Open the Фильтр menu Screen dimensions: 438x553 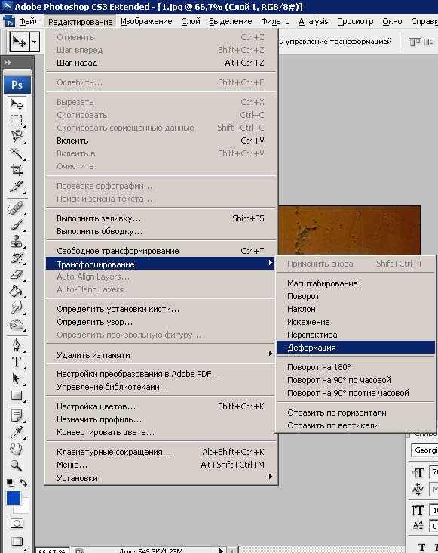point(275,21)
